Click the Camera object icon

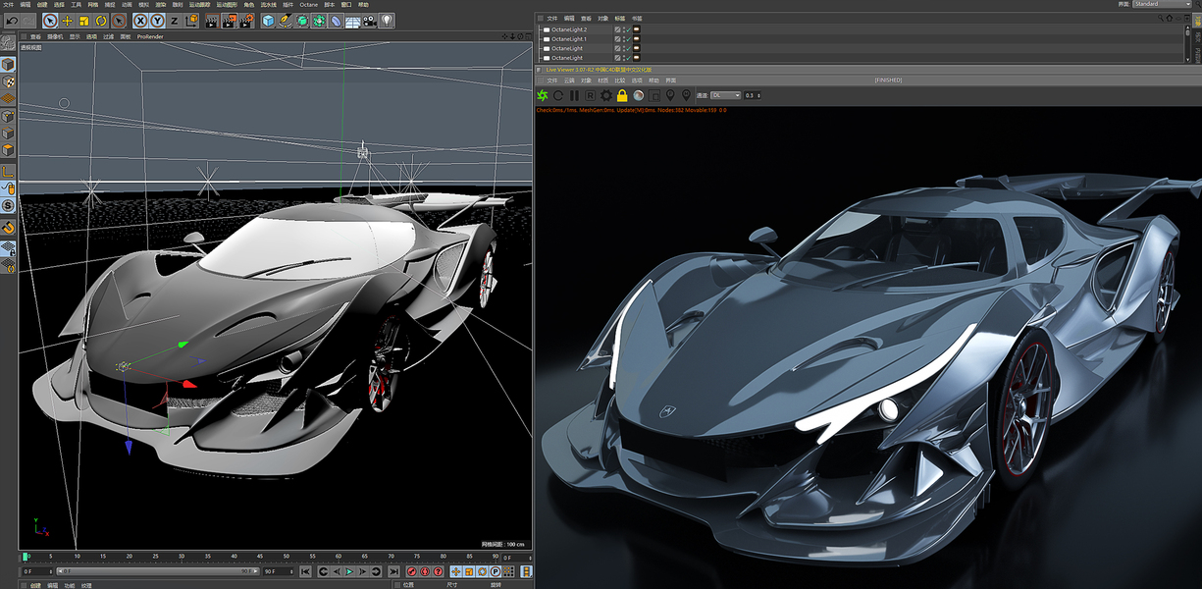(x=369, y=21)
